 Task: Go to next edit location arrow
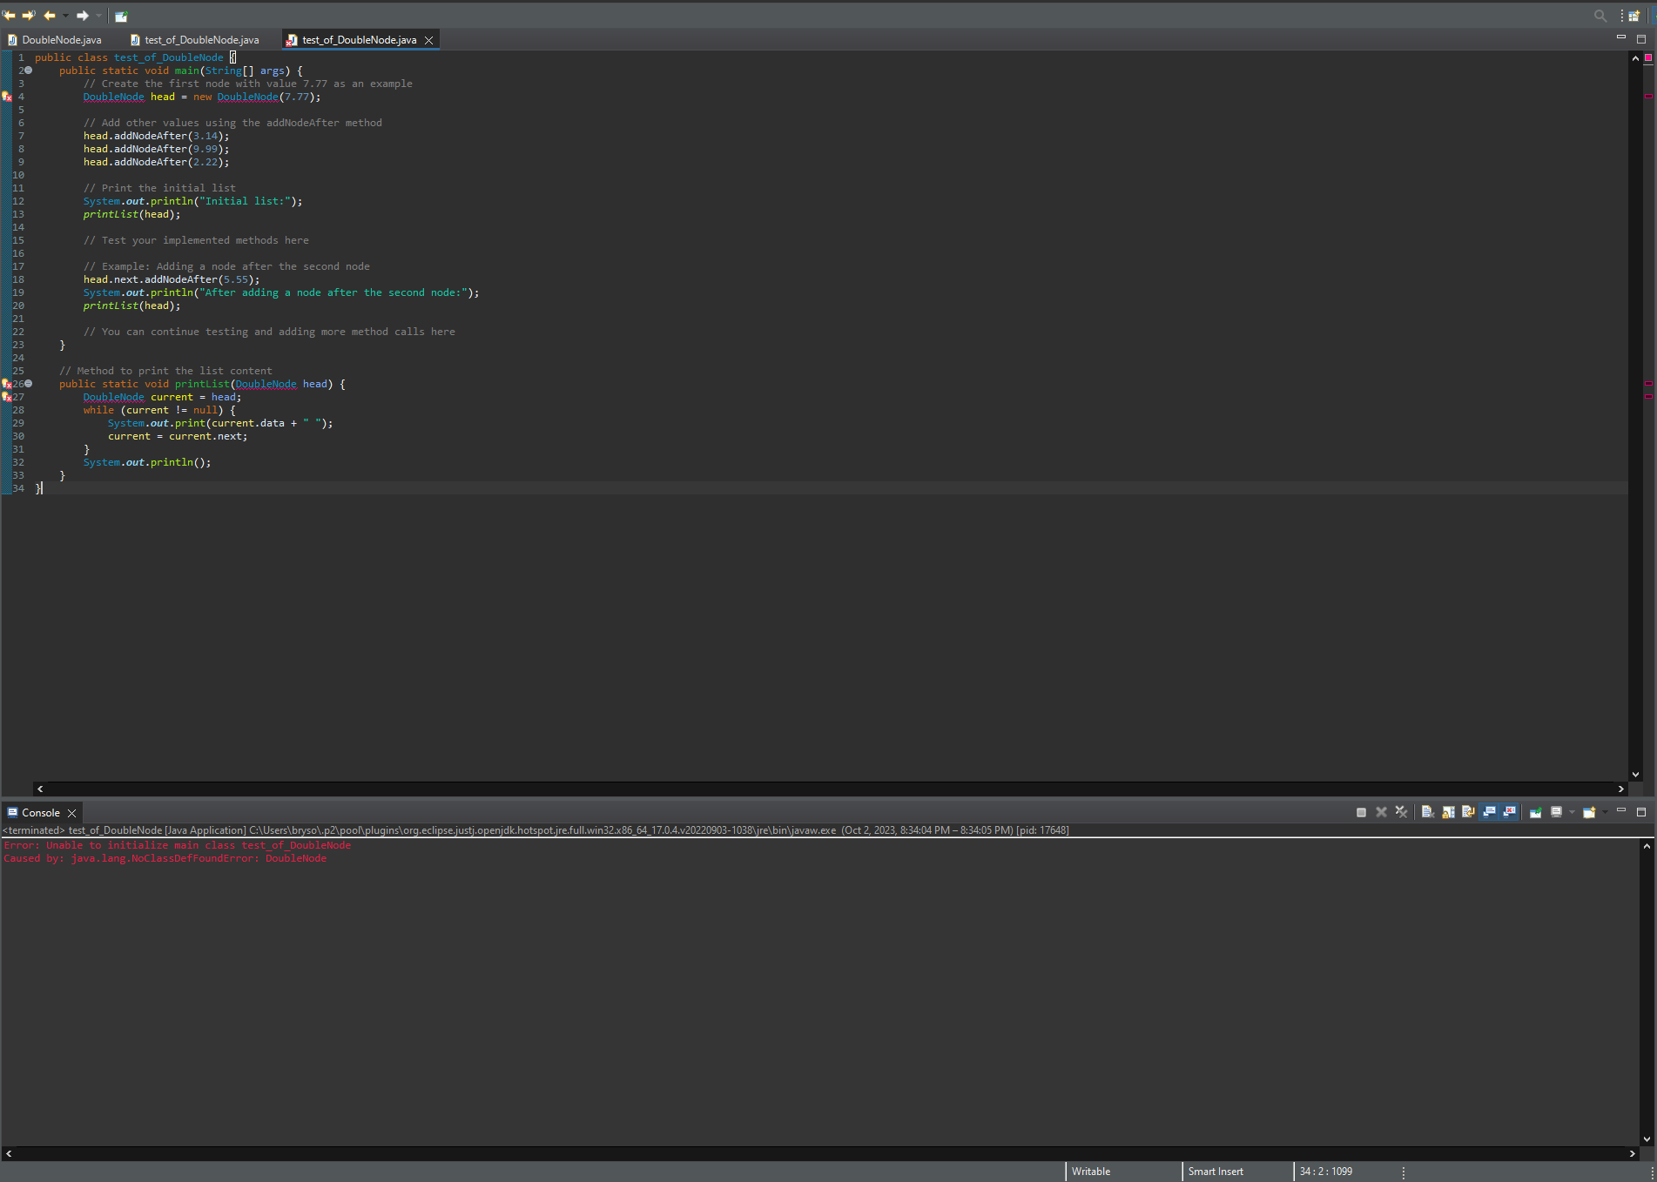[x=29, y=16]
